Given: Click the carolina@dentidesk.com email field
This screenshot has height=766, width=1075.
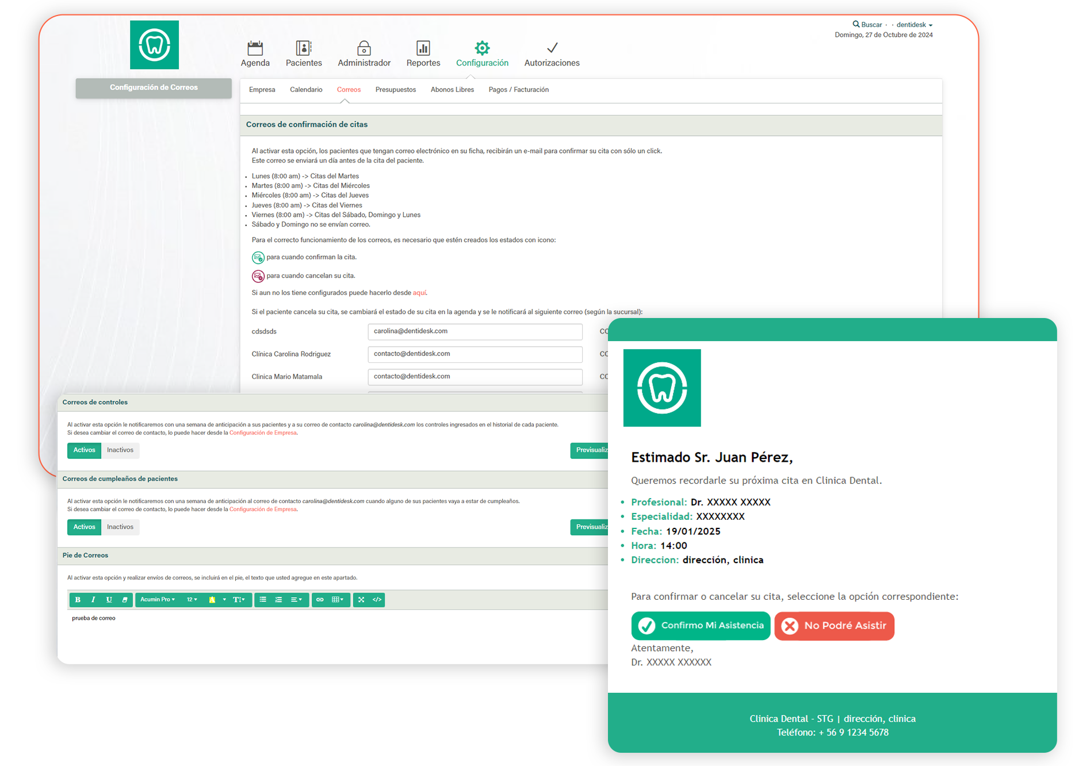Looking at the screenshot, I should tap(475, 331).
